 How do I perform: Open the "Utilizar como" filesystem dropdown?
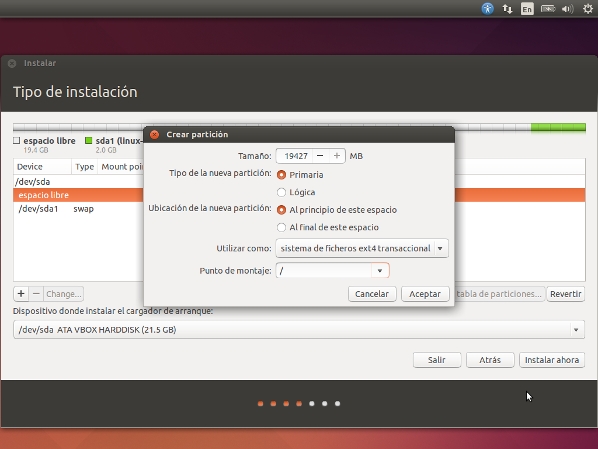[x=441, y=248]
